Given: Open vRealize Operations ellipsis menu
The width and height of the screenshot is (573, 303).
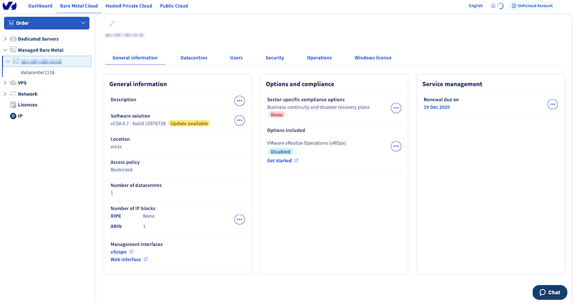Looking at the screenshot, I should tap(396, 146).
